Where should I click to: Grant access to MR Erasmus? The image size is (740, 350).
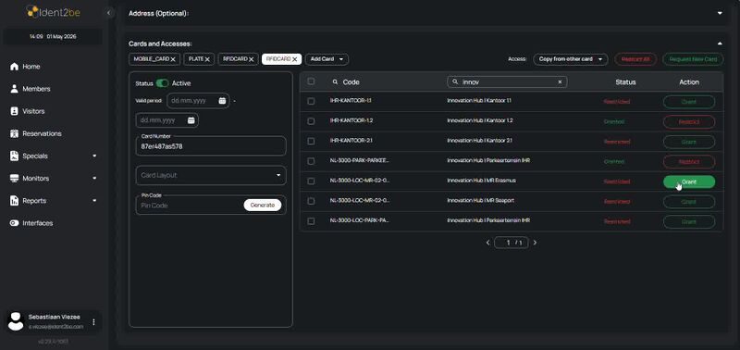(689, 181)
